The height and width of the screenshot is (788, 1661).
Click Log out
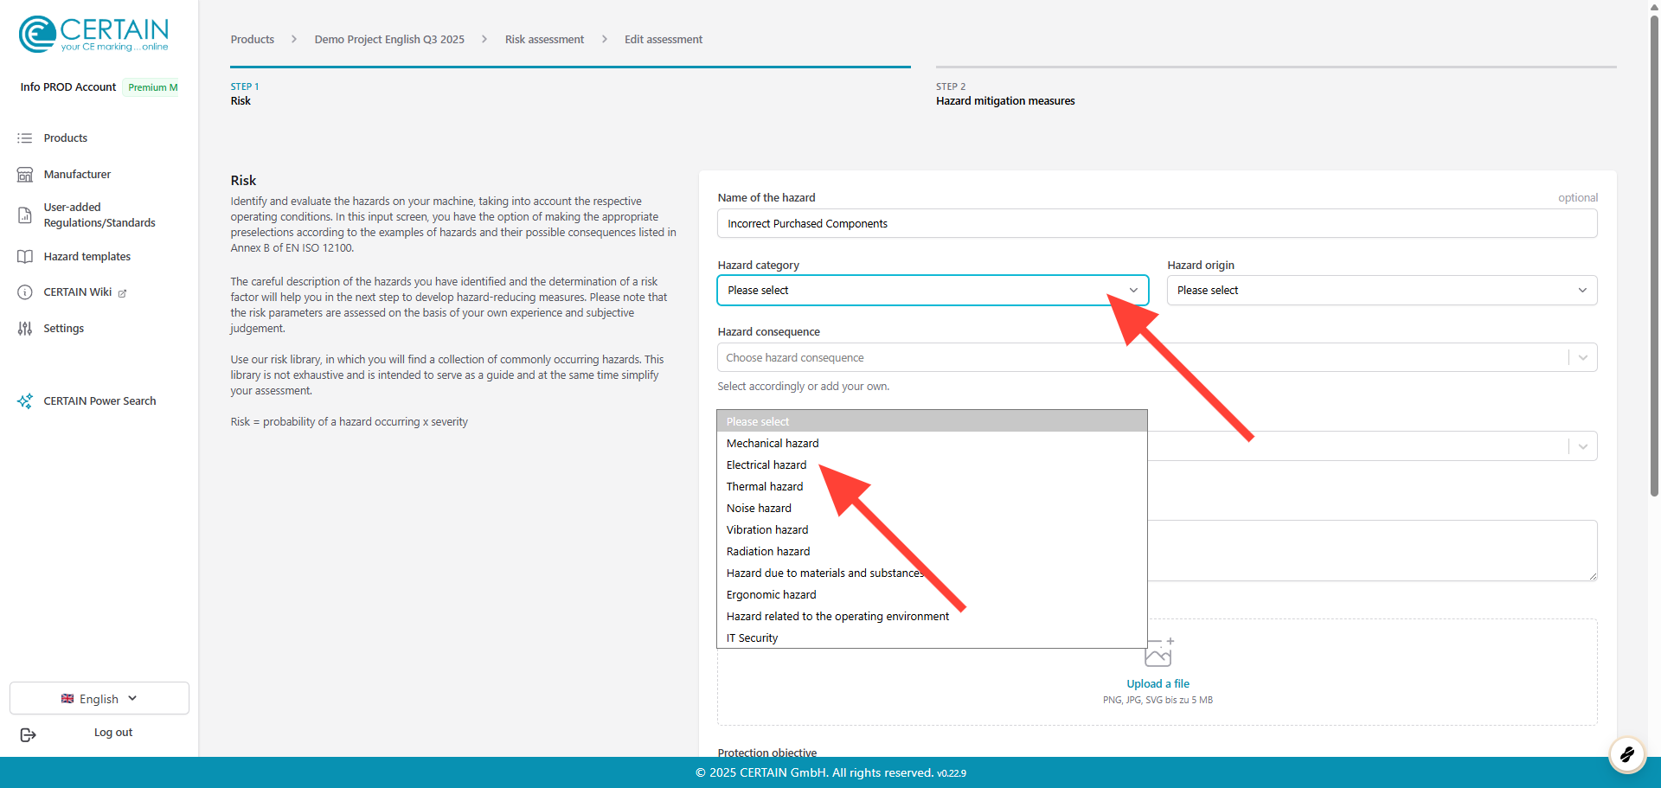tap(113, 733)
